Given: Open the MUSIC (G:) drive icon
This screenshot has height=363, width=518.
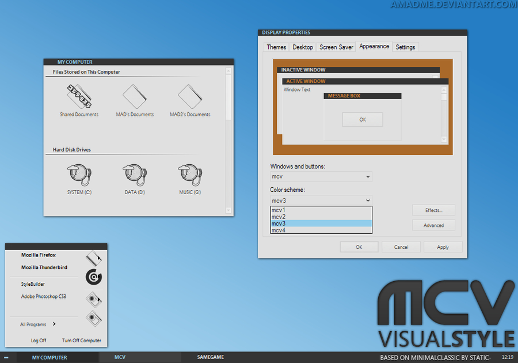Looking at the screenshot, I should [x=190, y=175].
